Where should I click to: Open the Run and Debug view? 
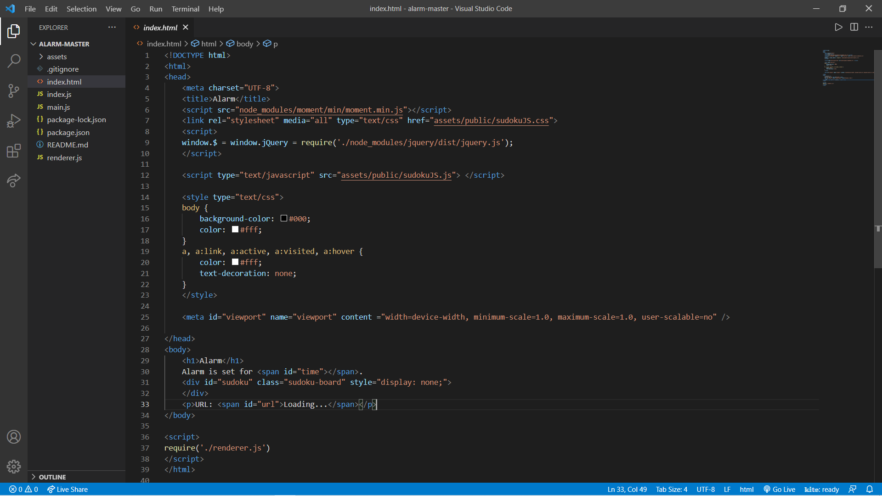coord(14,121)
